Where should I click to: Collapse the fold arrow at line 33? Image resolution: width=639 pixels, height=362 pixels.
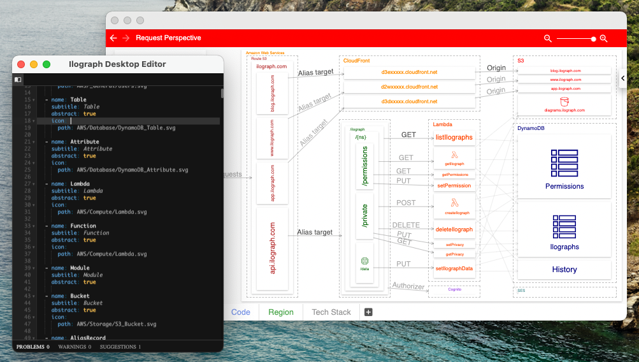coord(34,226)
